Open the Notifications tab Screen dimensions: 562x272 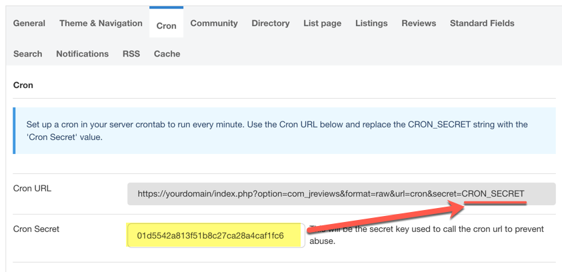tap(82, 54)
